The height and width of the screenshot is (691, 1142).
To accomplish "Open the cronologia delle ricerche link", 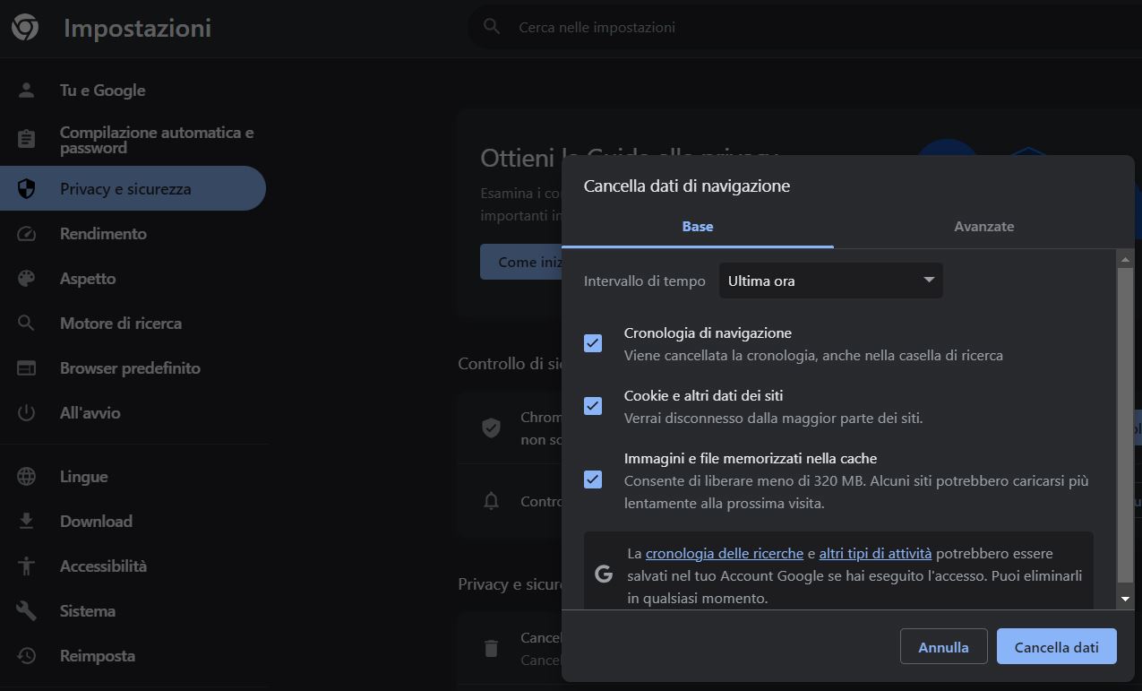I will pos(724,553).
